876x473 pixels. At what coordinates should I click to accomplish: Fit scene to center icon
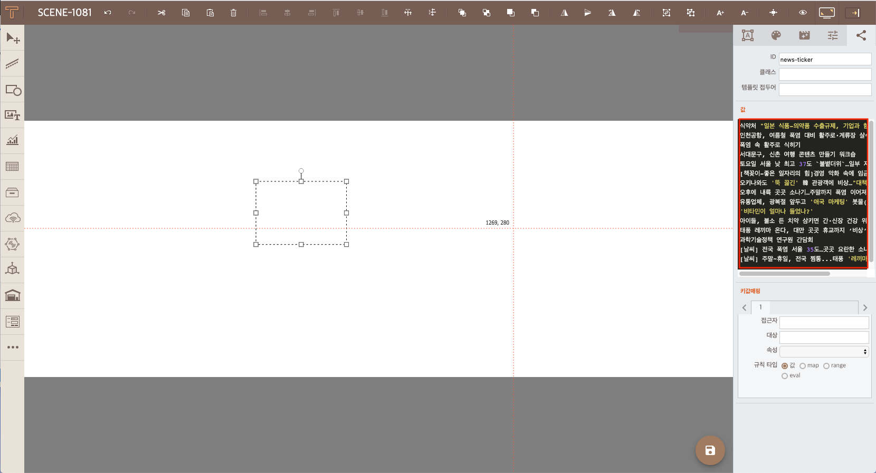click(x=773, y=13)
